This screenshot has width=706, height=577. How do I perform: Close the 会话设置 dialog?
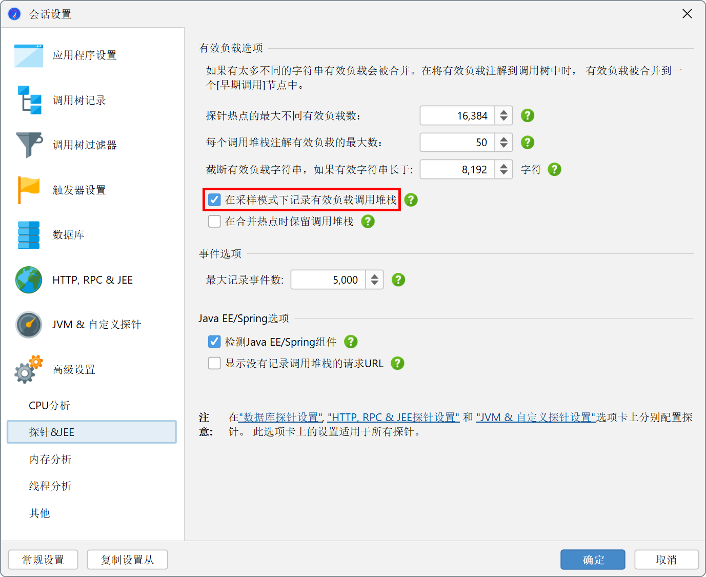688,14
